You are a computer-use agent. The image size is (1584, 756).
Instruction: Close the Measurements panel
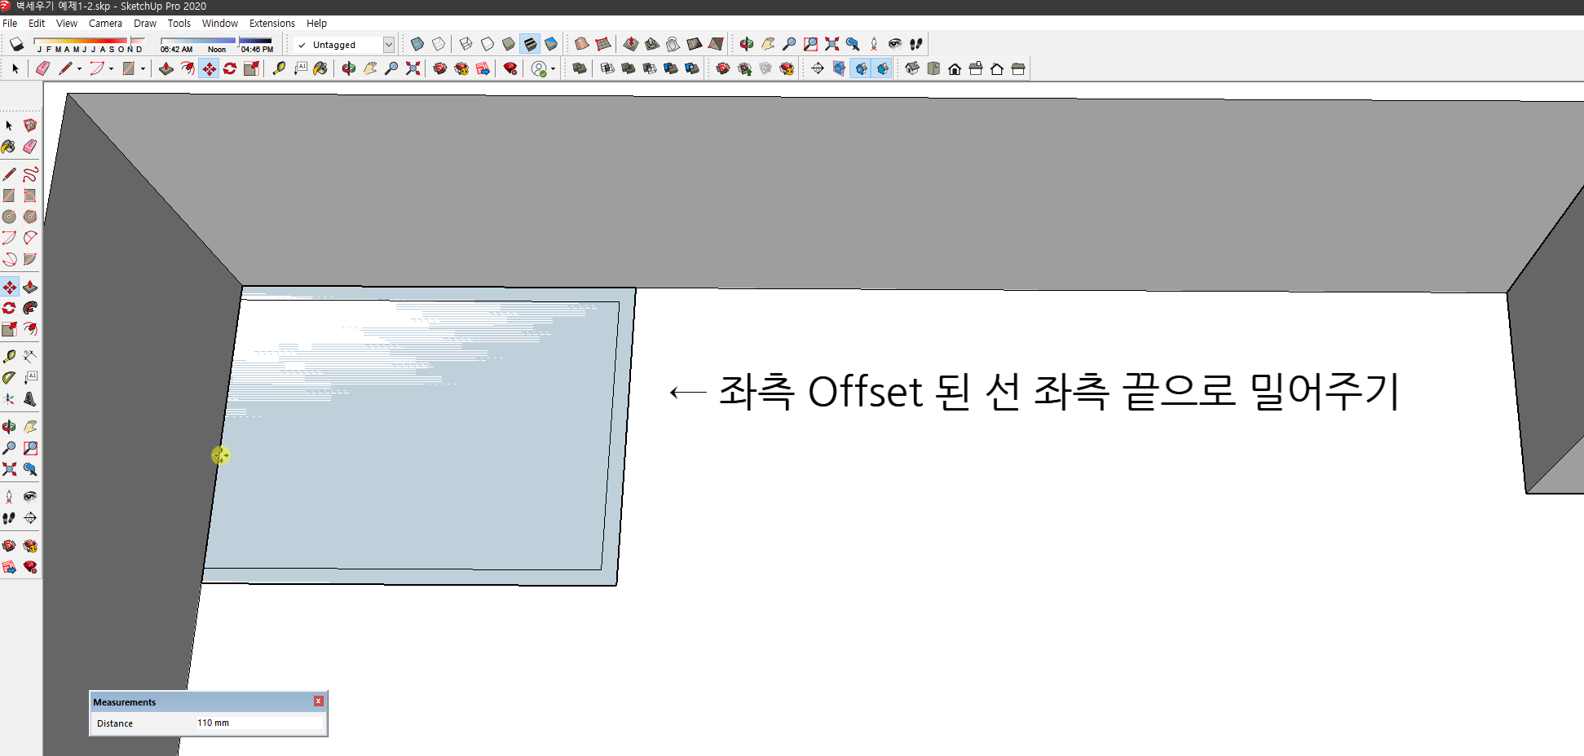pos(317,701)
